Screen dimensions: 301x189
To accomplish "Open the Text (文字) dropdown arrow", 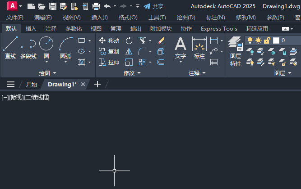I will pyautogui.click(x=181, y=62).
